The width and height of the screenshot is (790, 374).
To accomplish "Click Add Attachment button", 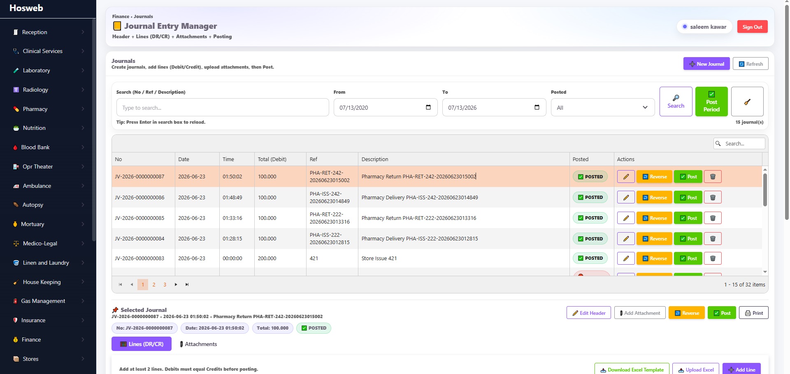I will pos(640,313).
